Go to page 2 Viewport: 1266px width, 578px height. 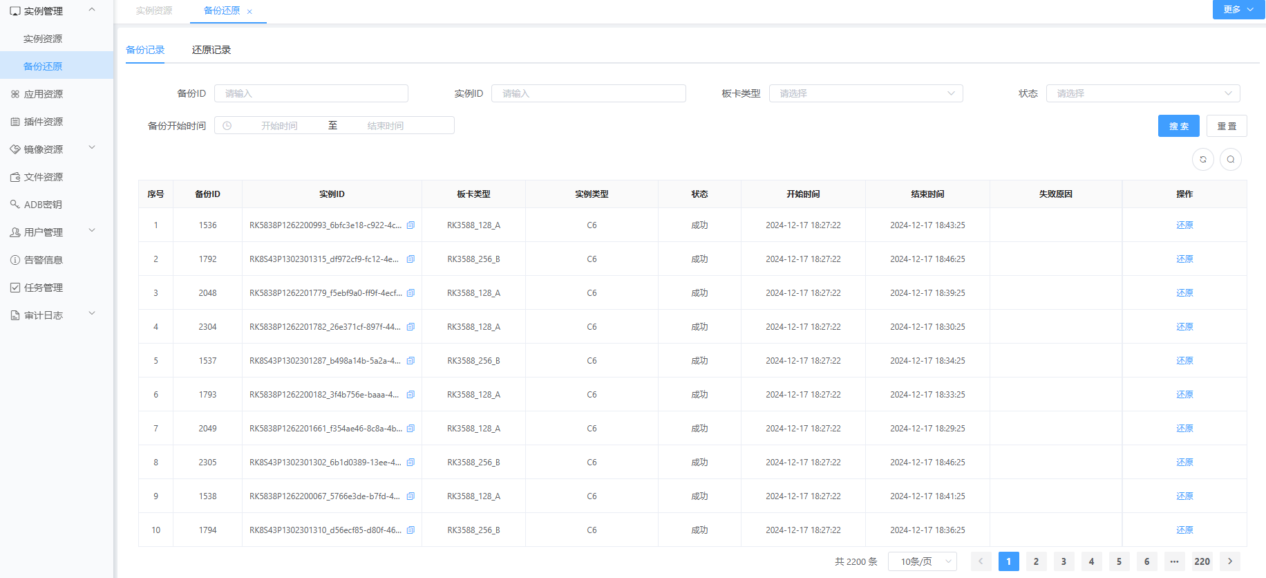point(1036,561)
